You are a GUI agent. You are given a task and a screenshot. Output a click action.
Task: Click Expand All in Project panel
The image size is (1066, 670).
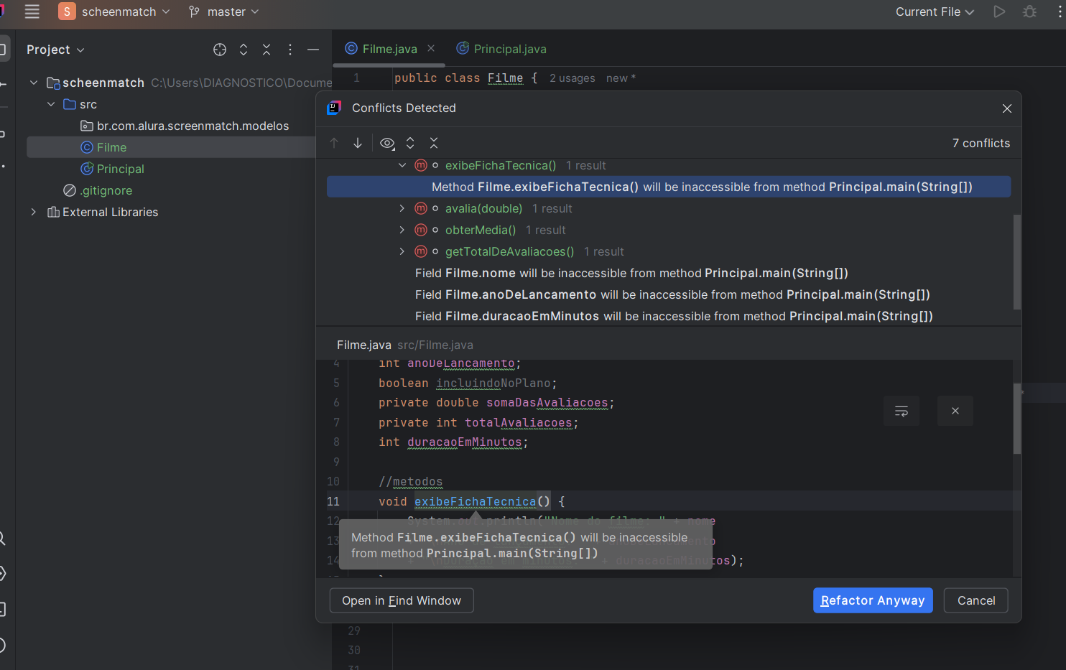pos(244,50)
